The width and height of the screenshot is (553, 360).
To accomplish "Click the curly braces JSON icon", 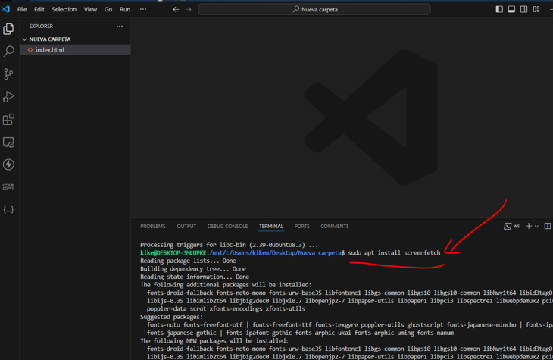I will [x=9, y=209].
